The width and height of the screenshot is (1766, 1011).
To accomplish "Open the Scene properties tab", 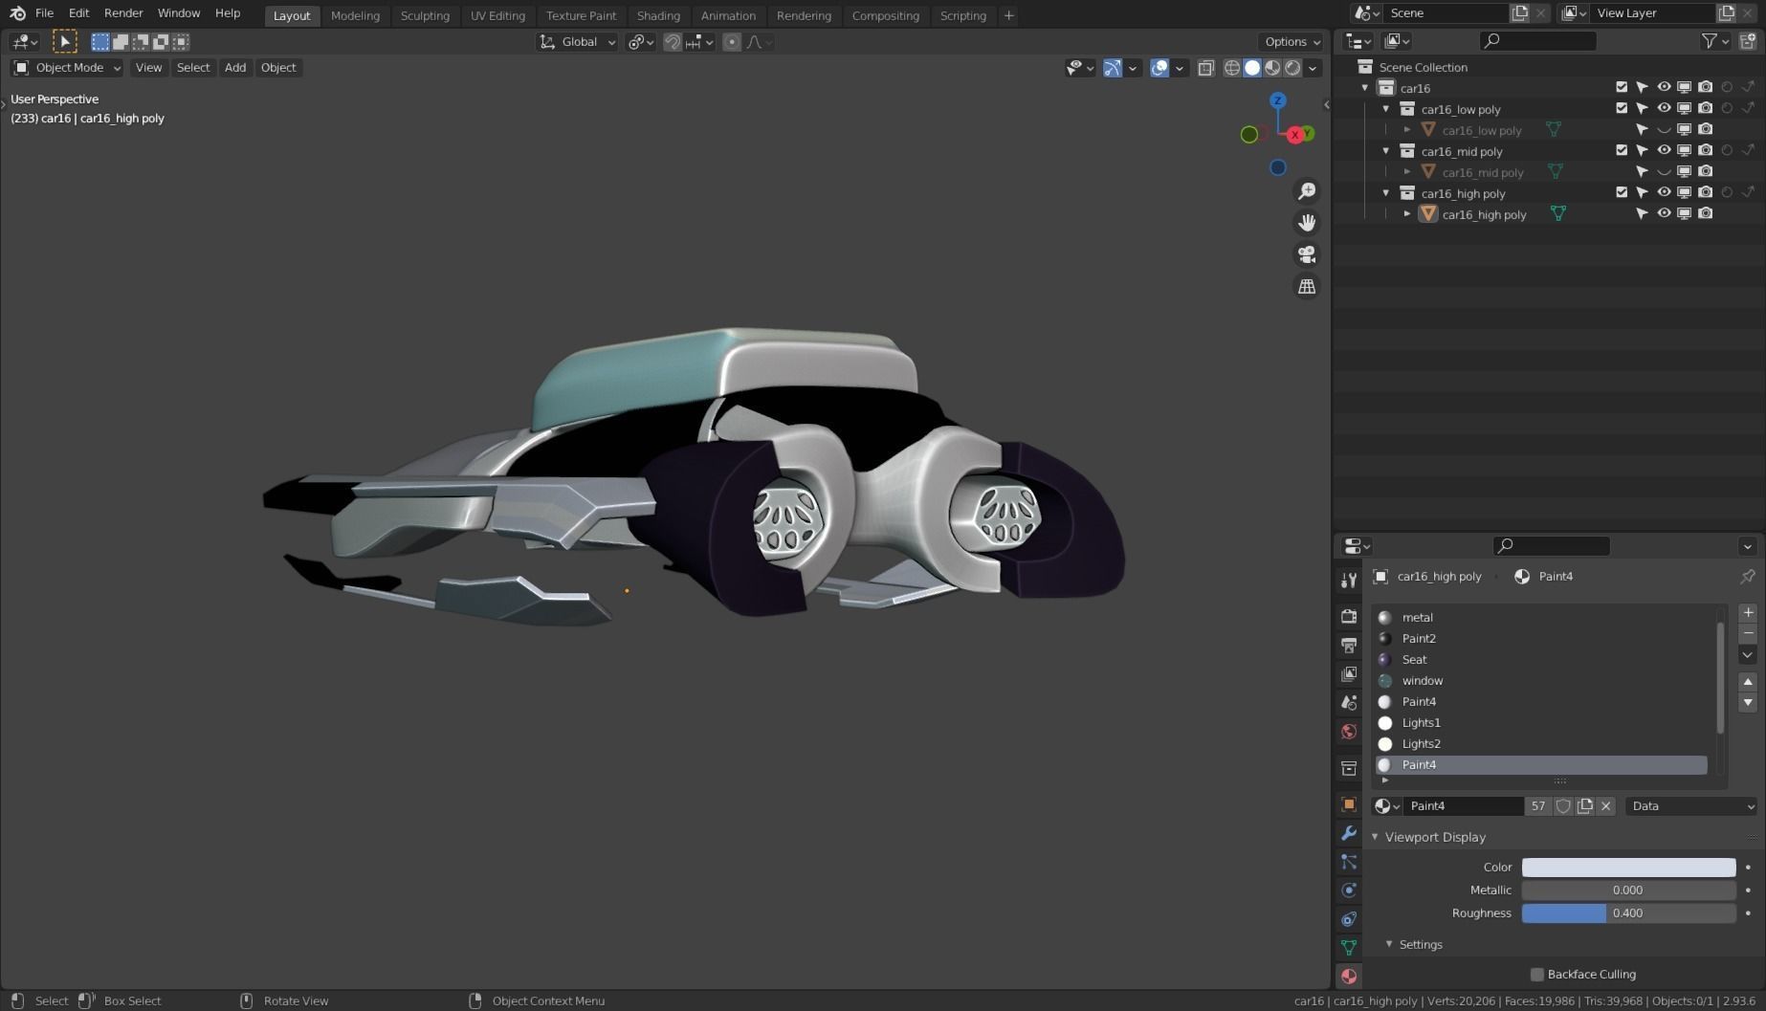I will [x=1349, y=702].
